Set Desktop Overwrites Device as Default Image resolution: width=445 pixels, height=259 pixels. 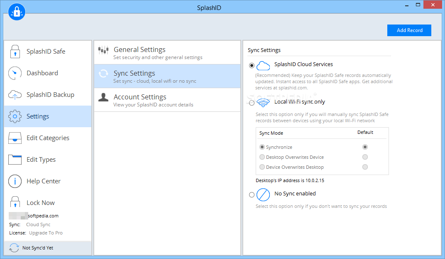tap(365, 157)
